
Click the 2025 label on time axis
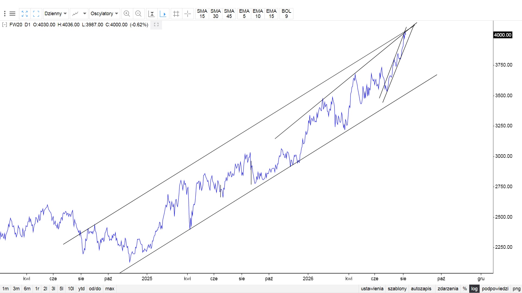click(147, 279)
